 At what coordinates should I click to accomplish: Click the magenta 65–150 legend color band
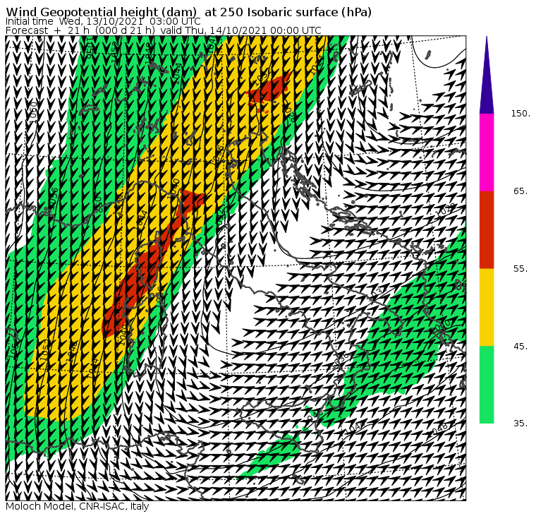coord(487,152)
